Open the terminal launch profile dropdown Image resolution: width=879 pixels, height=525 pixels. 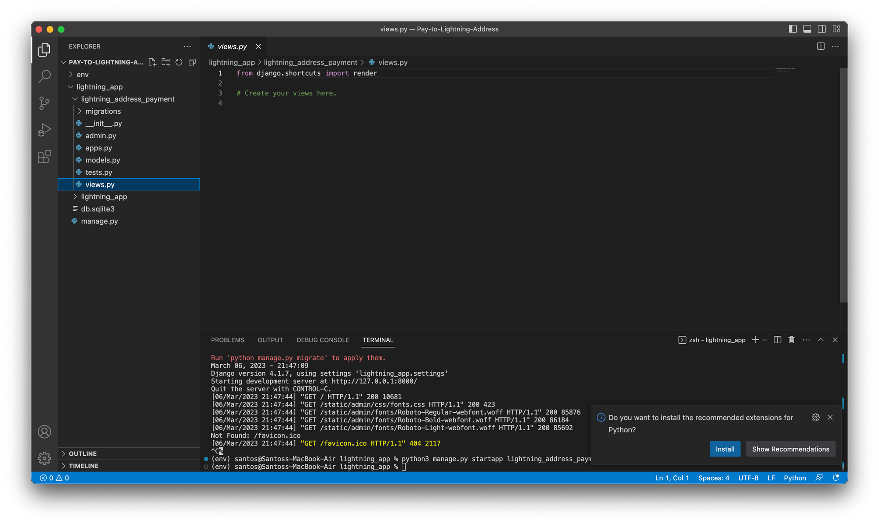point(765,340)
